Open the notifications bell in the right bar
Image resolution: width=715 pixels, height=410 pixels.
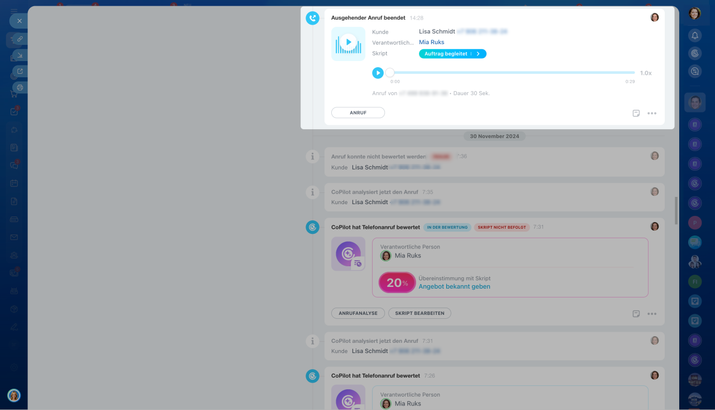click(x=695, y=36)
